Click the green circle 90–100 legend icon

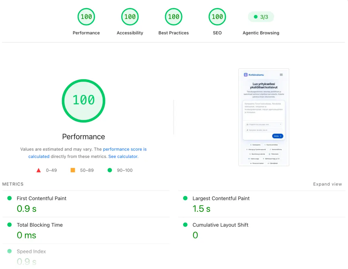point(110,170)
